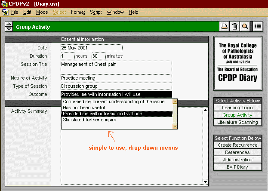Screen dimensions: 268x191
Task: Click the Learning Topic button
Action: click(237, 108)
